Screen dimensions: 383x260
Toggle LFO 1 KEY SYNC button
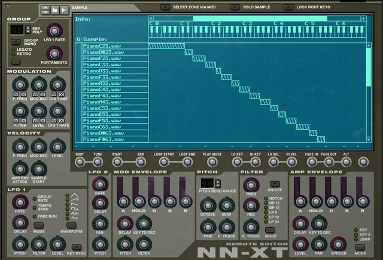[x=77, y=247]
